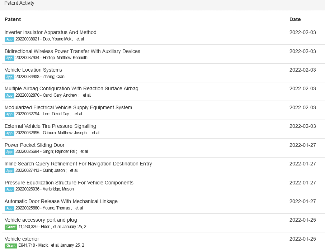Click App badge for 20220025694
This screenshot has width=325, height=251.
(9, 152)
